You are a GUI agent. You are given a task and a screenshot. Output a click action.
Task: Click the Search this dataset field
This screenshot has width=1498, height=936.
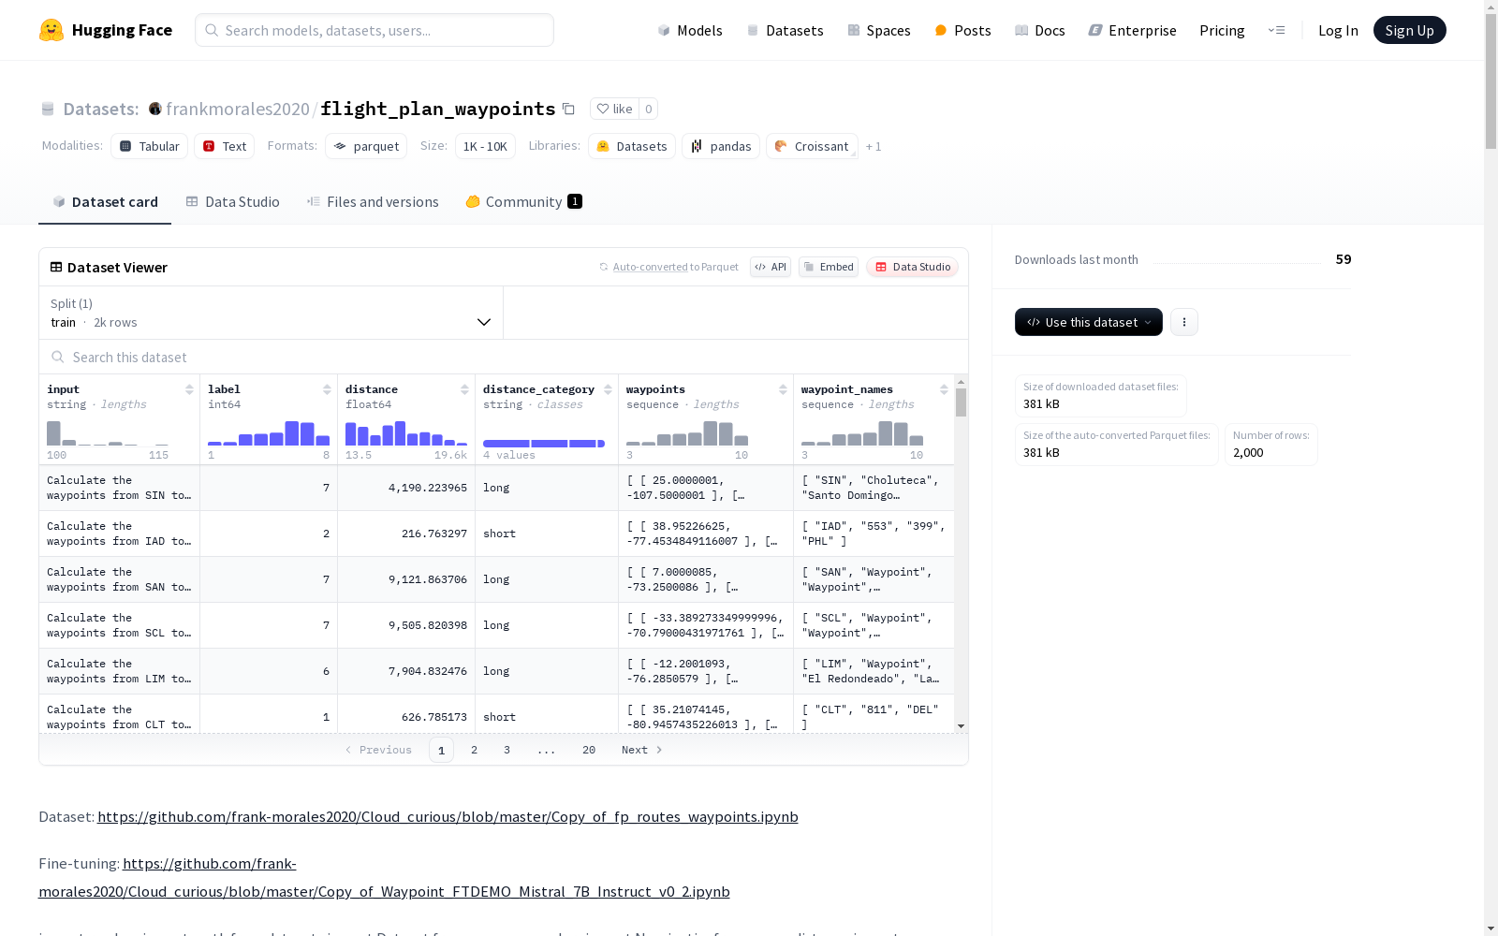point(504,357)
